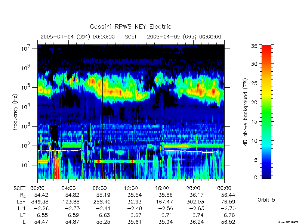Click the Lat value -2.48

[135, 209]
